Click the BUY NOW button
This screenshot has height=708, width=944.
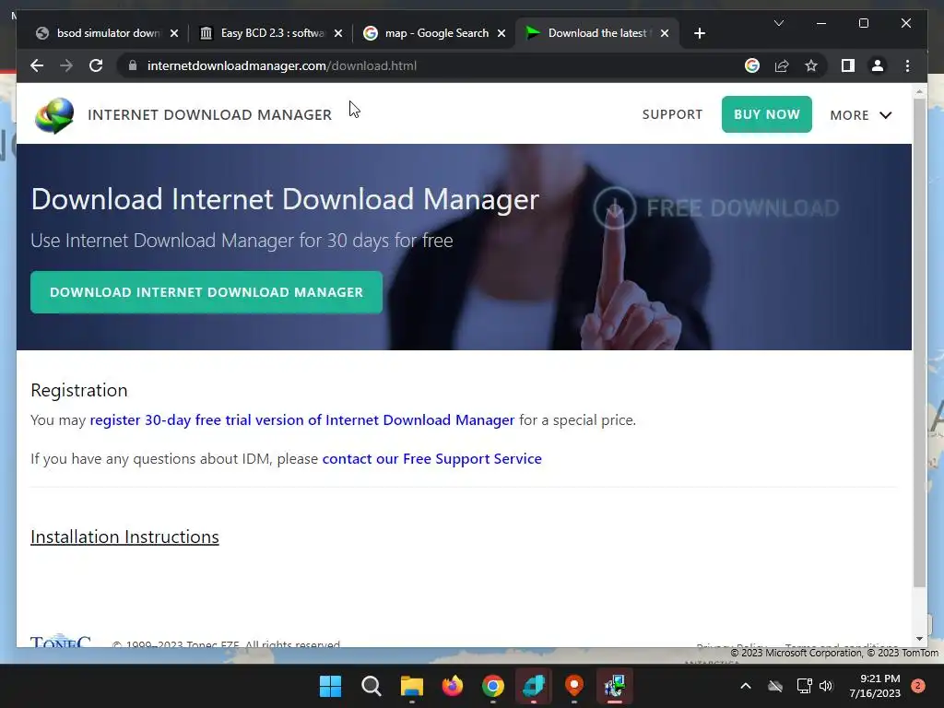pyautogui.click(x=766, y=114)
